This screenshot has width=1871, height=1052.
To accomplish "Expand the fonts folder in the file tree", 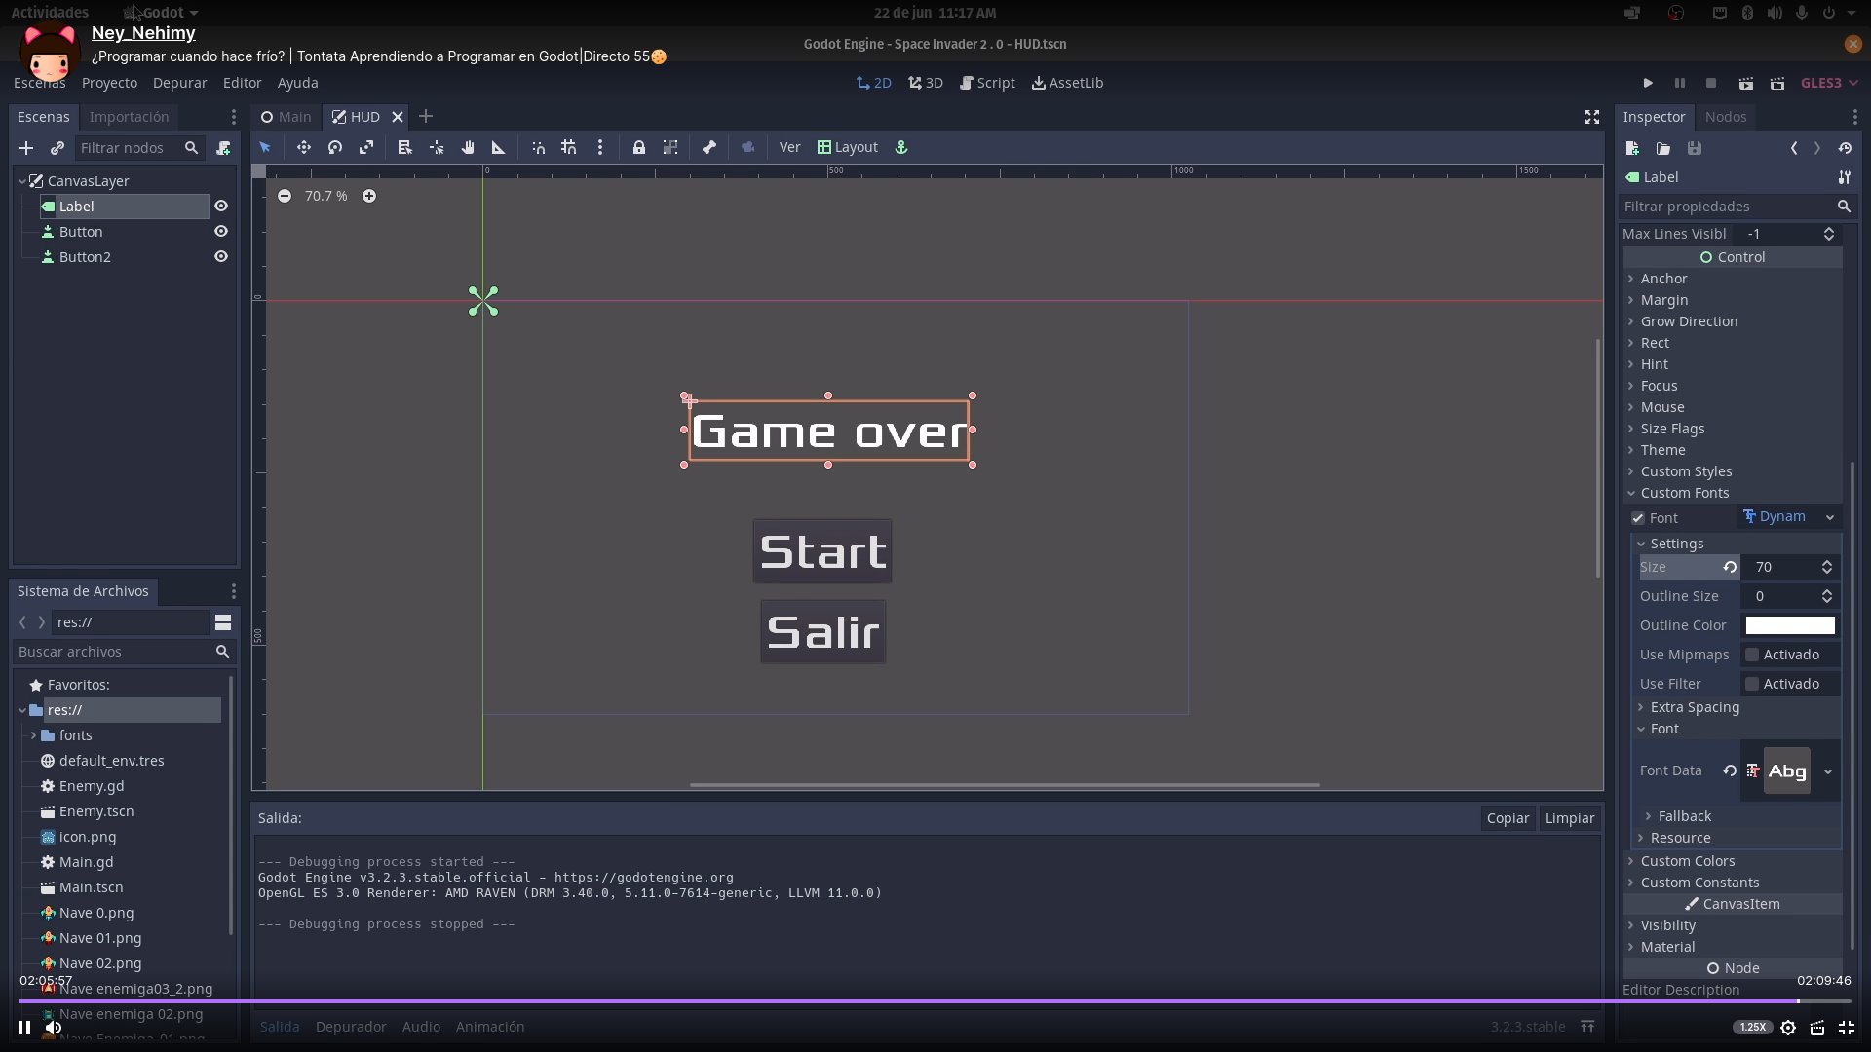I will click(33, 735).
